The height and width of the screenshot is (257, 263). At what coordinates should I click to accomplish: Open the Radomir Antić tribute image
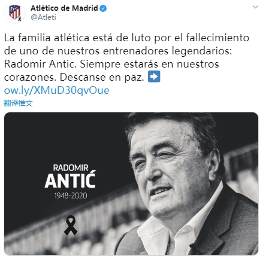131,183
